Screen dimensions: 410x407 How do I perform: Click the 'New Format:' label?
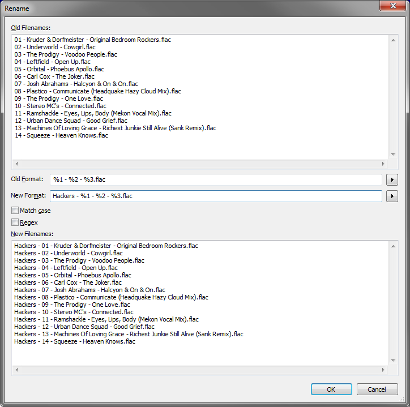click(x=28, y=195)
